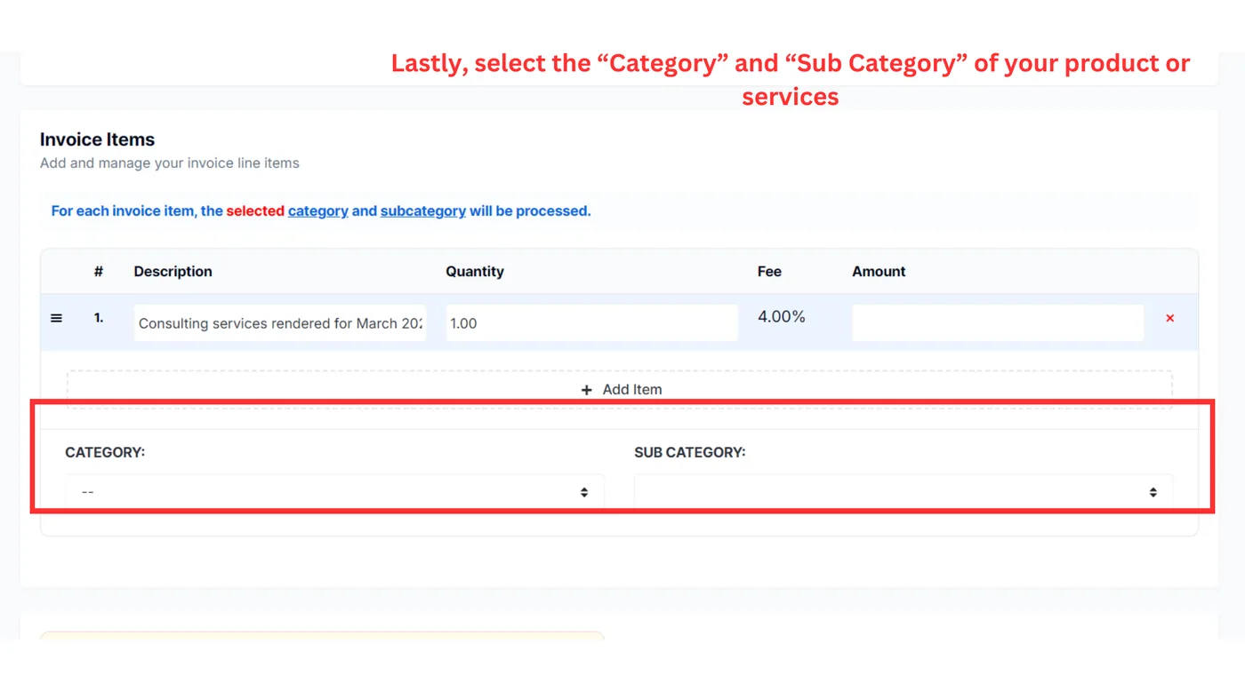Follow the underlined subcategory link
1245x699 pixels.
(423, 211)
